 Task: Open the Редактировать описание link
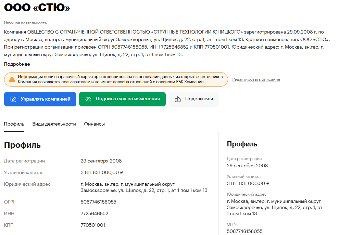point(256,79)
